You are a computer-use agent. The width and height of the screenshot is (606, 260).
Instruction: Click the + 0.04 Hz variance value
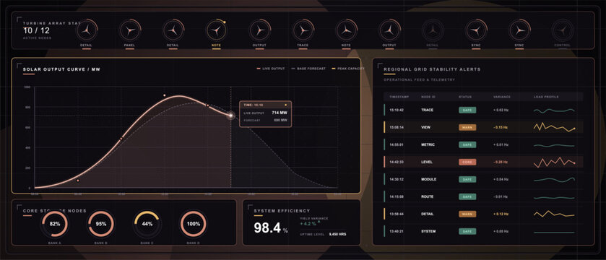[x=501, y=180]
